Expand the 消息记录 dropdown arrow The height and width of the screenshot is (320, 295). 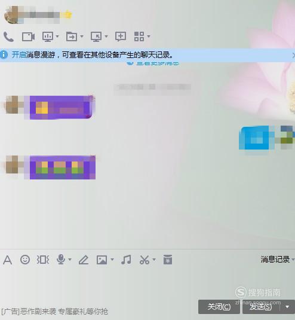(x=293, y=260)
